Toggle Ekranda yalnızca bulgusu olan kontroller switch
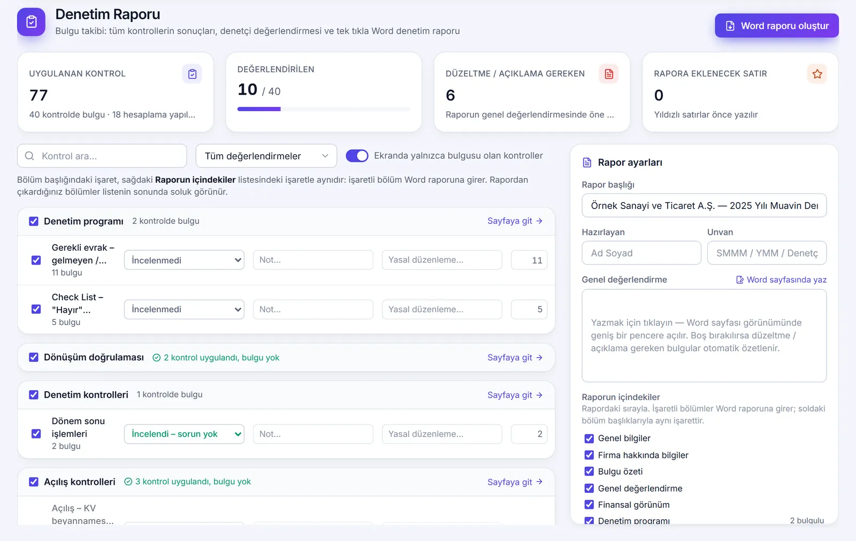 click(x=357, y=156)
